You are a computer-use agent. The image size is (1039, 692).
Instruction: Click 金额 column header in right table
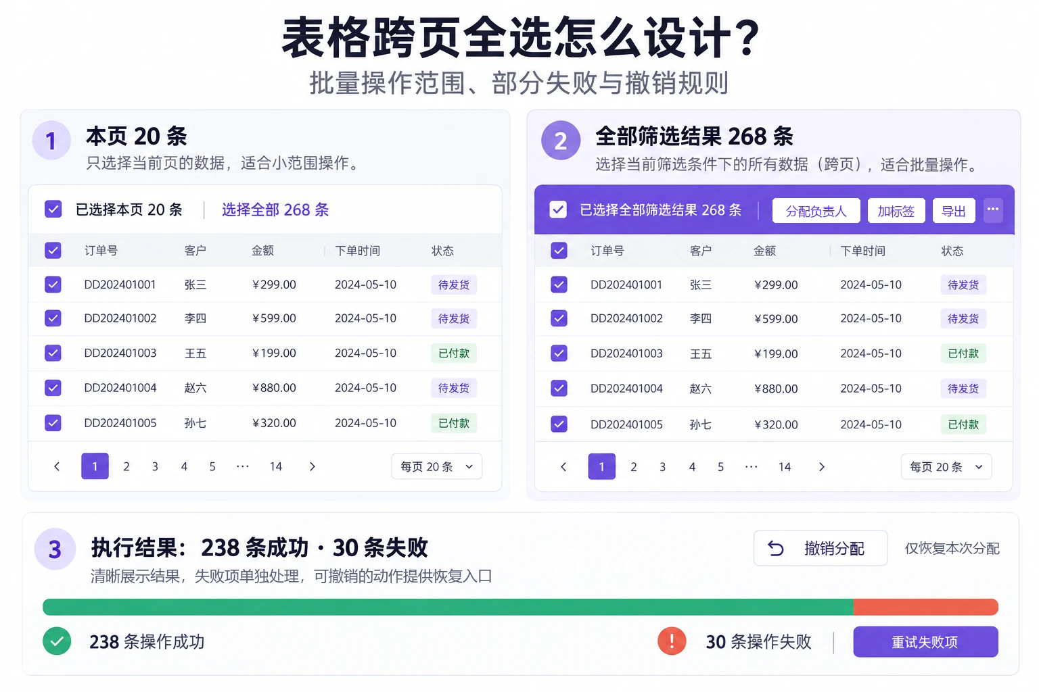coord(765,251)
